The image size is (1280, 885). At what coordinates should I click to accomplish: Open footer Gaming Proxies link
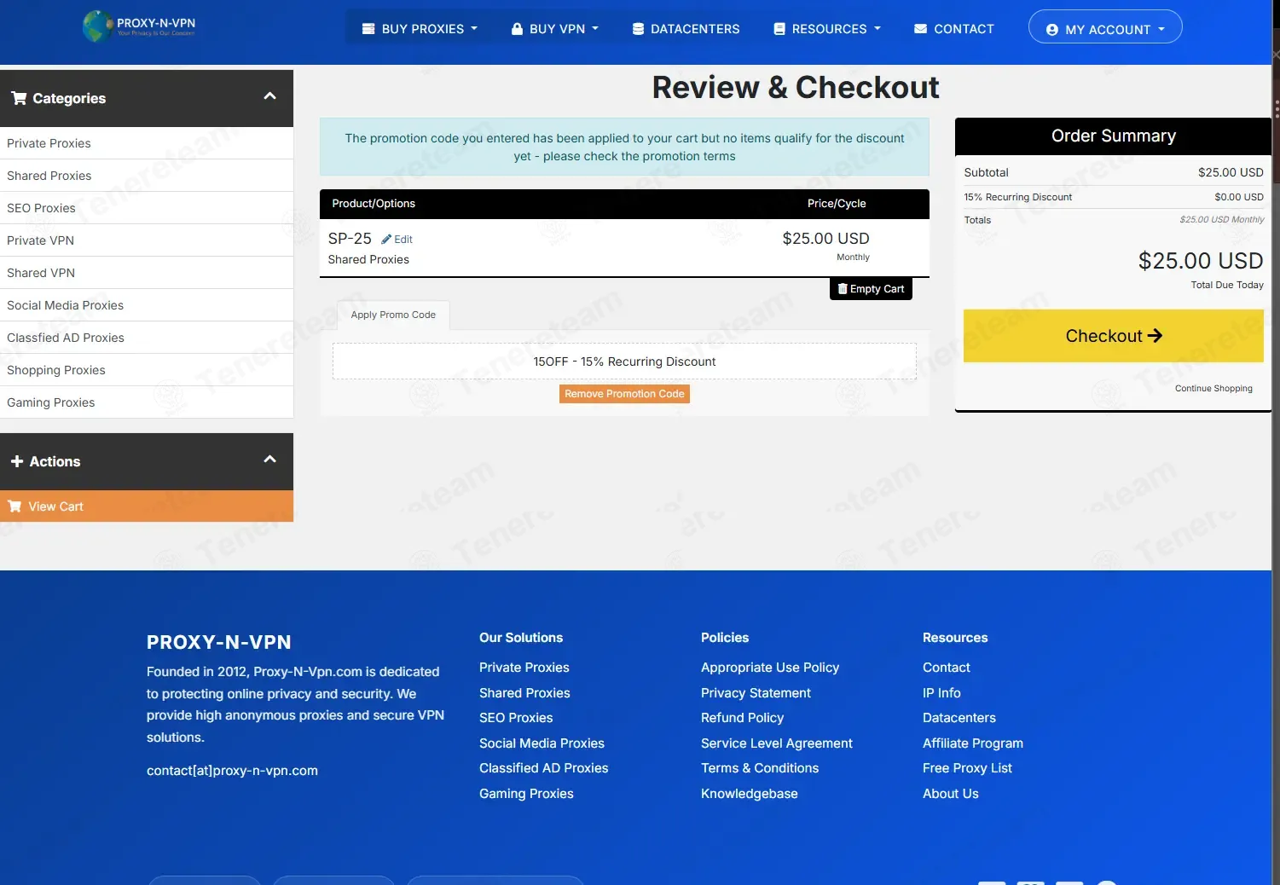coord(526,794)
